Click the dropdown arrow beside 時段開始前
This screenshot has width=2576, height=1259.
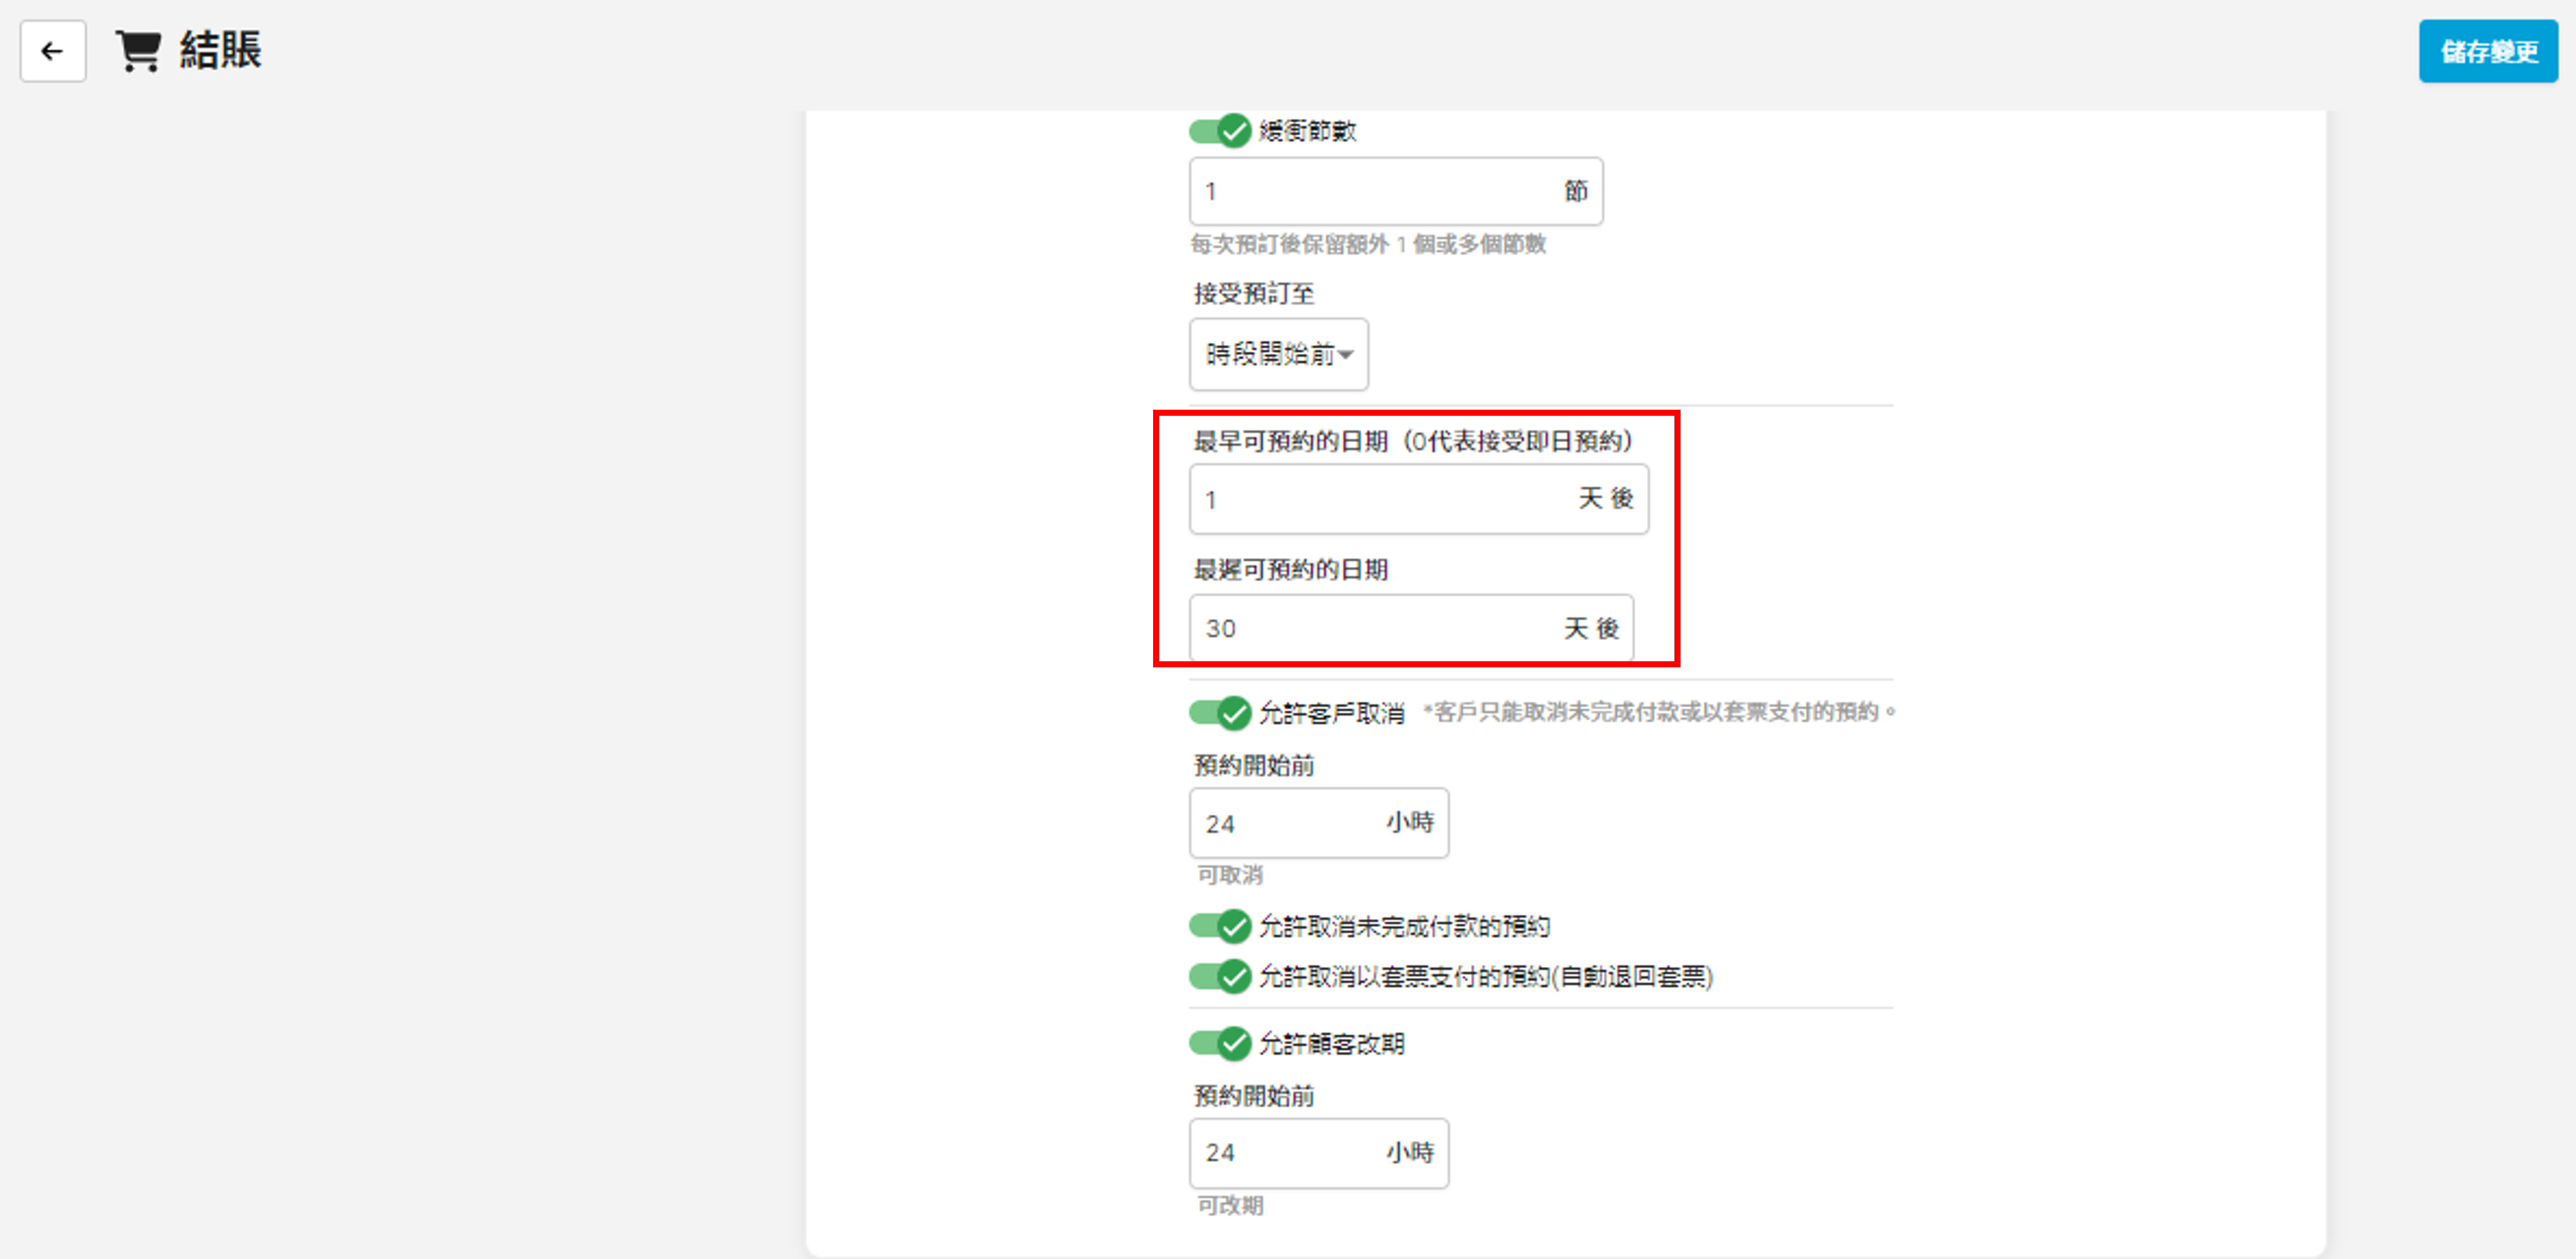pos(1346,355)
